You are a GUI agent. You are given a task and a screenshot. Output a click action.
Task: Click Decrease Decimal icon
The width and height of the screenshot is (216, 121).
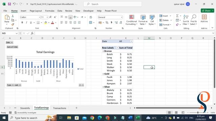[121, 23]
